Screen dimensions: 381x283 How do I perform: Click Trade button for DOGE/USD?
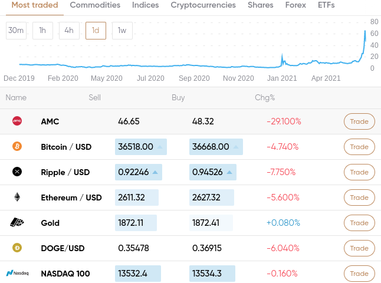(359, 248)
